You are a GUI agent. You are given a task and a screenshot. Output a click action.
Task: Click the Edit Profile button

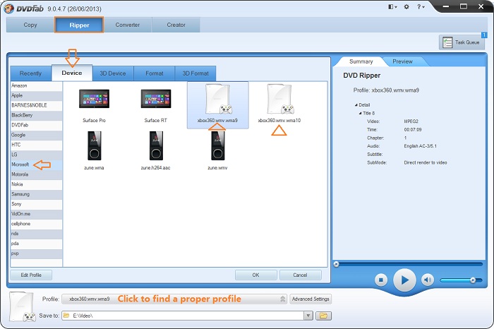point(31,275)
